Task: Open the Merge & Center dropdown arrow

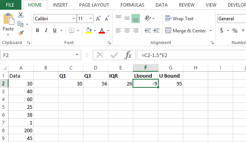Action: (211, 30)
